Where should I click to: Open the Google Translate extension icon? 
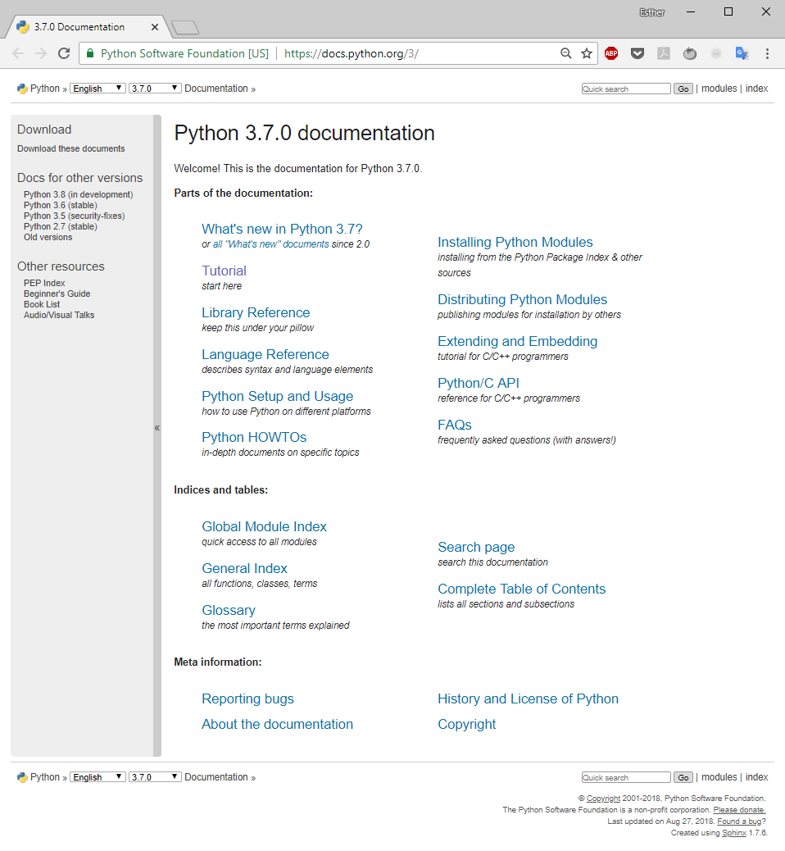coord(742,53)
